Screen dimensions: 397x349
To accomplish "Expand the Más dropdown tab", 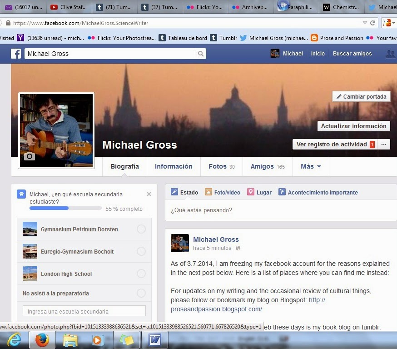I will pyautogui.click(x=311, y=166).
